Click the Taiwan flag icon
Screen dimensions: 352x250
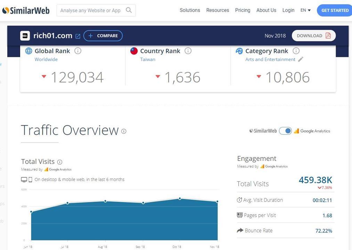(x=134, y=51)
